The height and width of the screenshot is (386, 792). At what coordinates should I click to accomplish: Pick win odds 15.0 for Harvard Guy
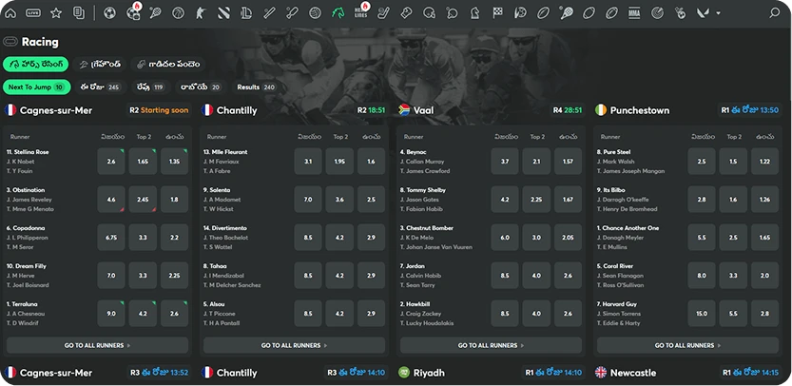coord(702,314)
